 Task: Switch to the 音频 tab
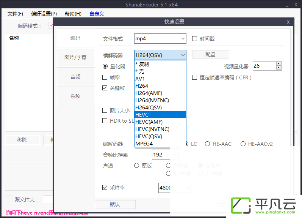tap(76, 77)
